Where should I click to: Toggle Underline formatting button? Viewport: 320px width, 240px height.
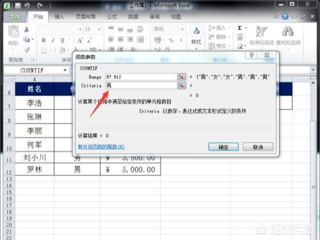click(x=63, y=40)
